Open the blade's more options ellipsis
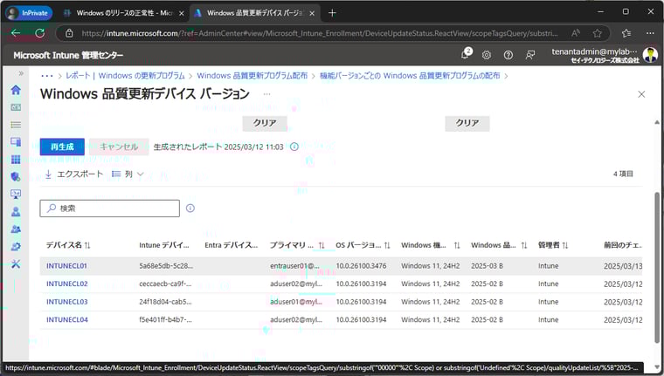Screen dimensions: 664x376 266,94
